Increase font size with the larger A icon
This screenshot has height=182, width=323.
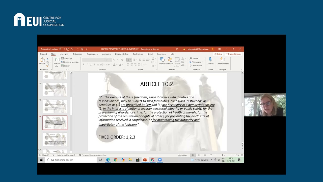114,60
